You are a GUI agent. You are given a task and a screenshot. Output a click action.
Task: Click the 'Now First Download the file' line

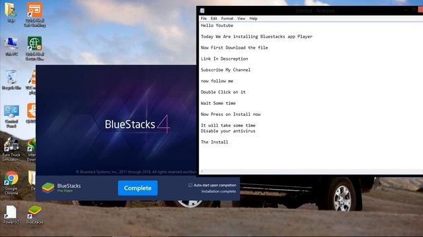click(234, 47)
